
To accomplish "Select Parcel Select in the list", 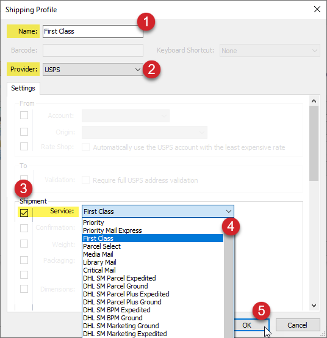I will tap(102, 246).
